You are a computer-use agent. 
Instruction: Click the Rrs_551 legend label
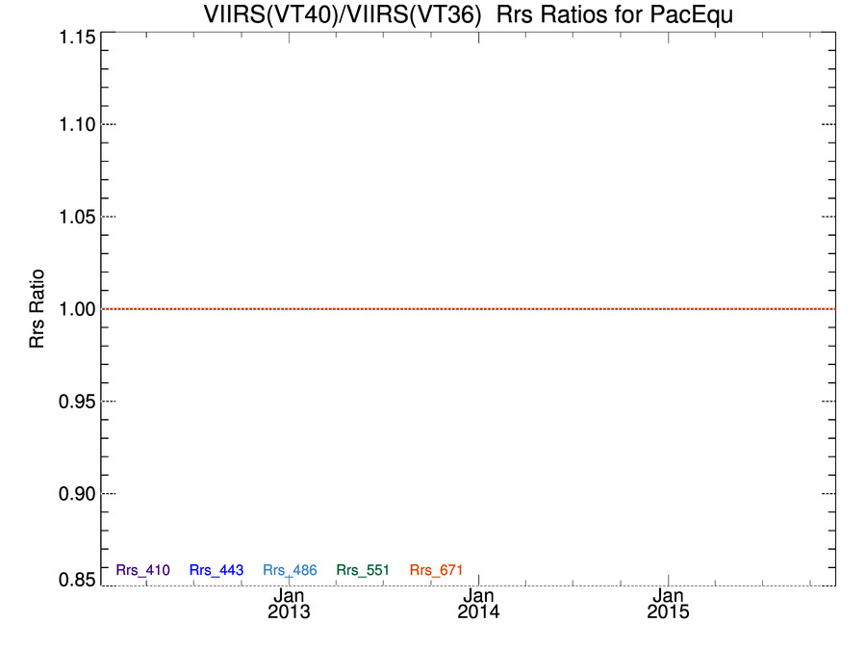[363, 570]
